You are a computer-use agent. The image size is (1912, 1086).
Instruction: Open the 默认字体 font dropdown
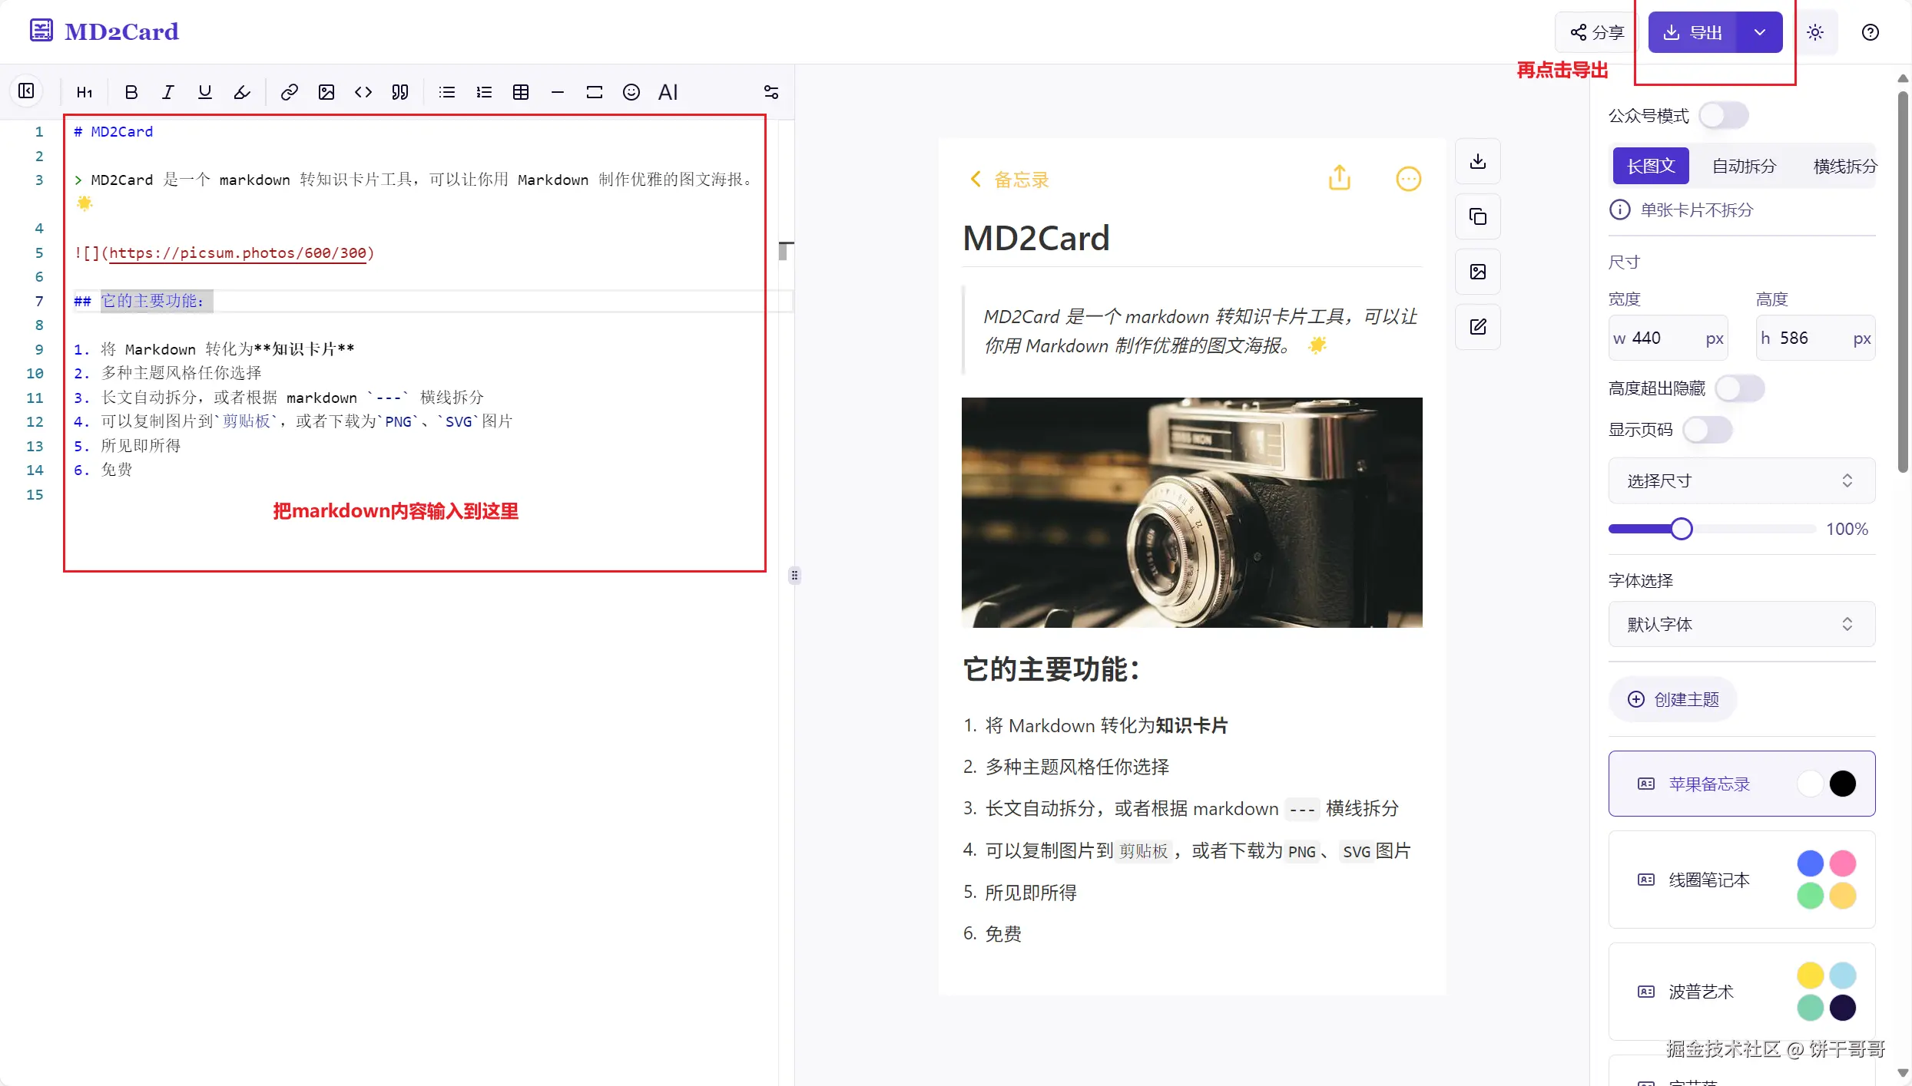[1741, 624]
